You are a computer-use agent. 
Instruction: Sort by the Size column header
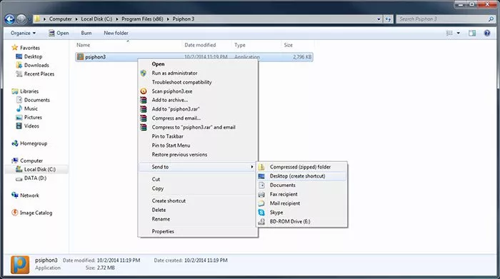click(289, 45)
